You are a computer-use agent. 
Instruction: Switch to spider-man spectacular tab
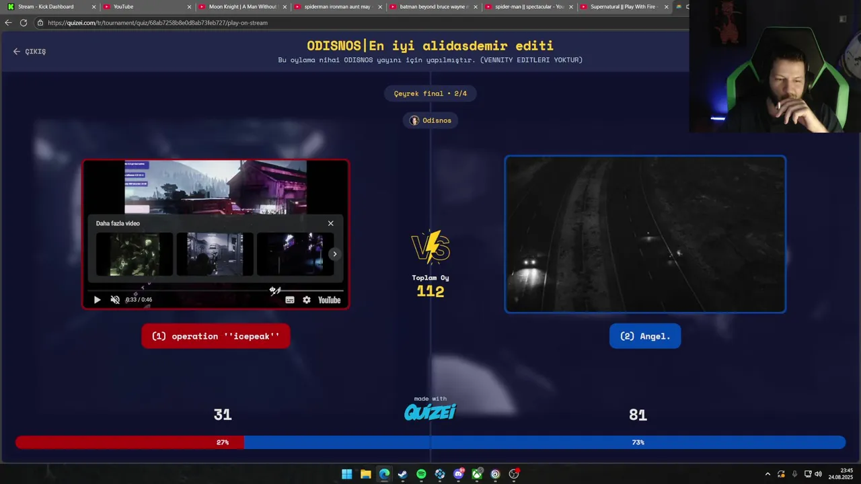click(x=529, y=7)
